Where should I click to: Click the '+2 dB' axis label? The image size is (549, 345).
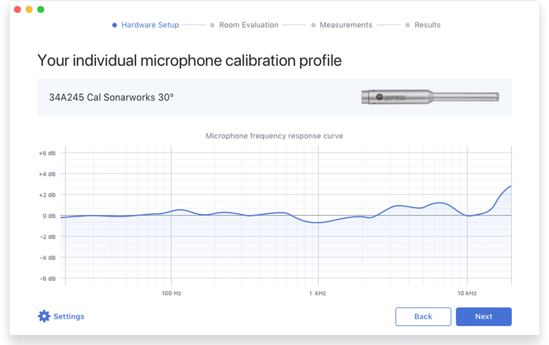point(47,195)
